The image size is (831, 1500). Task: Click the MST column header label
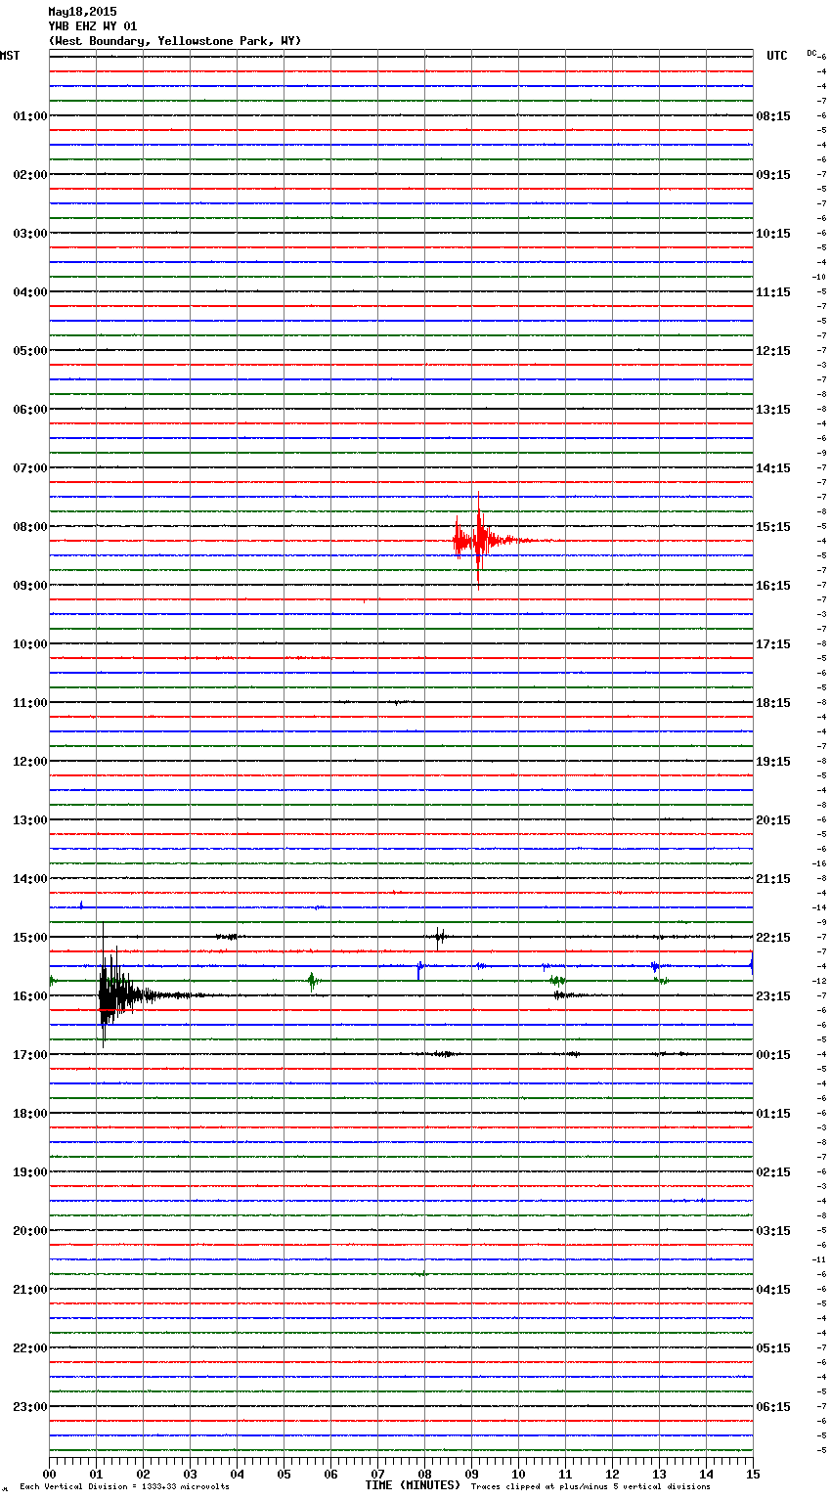[x=10, y=56]
